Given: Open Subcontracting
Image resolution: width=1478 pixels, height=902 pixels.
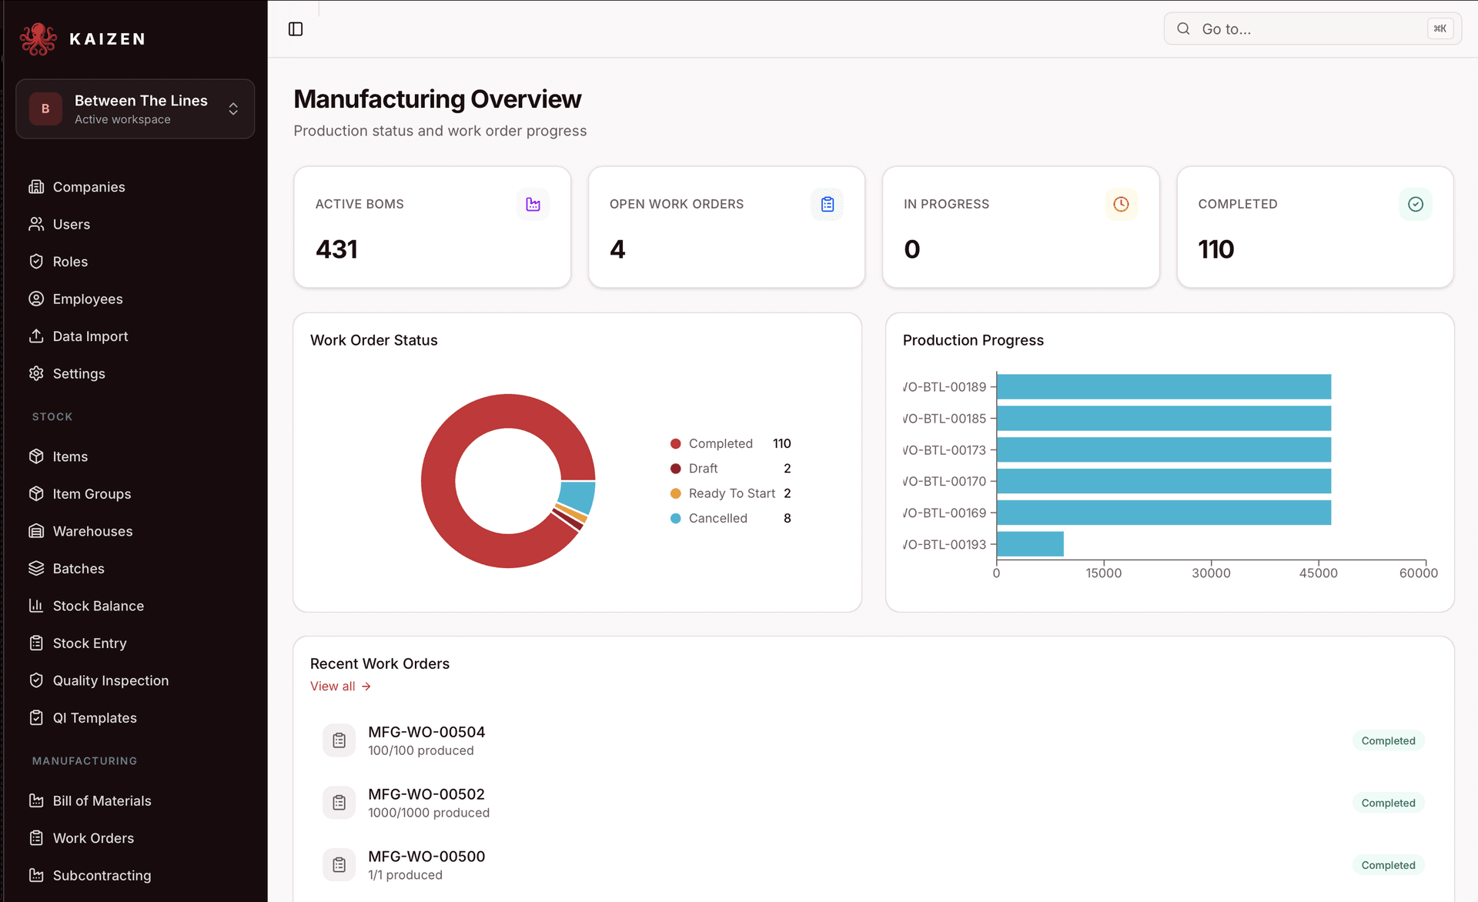Looking at the screenshot, I should pyautogui.click(x=102, y=876).
